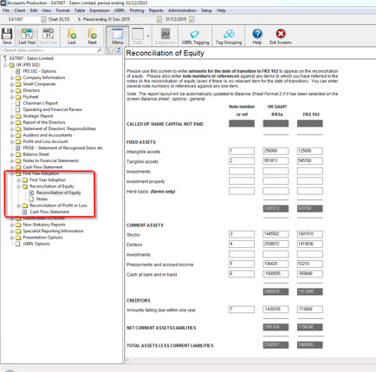Open the Table dropdown arrow in toolbar
Image resolution: width=376 pixels, height=372 pixels.
148,36
